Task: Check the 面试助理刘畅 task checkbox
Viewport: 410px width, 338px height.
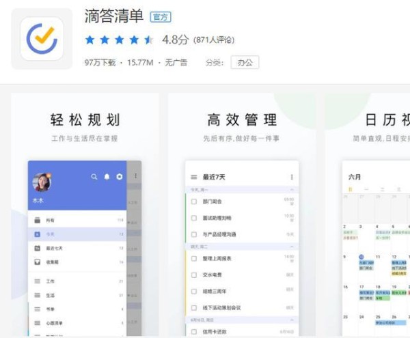Action: coord(194,218)
